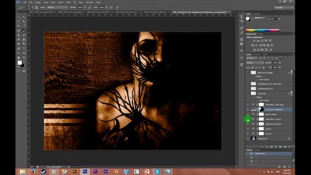Viewport: 311px width, 175px height.
Task: Open the brush Flow slider arrow
Action: click(106, 8)
